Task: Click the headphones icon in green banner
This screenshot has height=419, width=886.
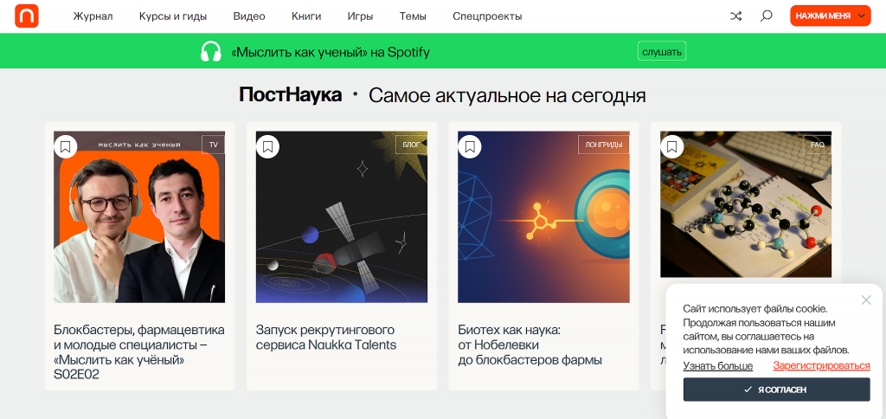Action: pos(211,51)
